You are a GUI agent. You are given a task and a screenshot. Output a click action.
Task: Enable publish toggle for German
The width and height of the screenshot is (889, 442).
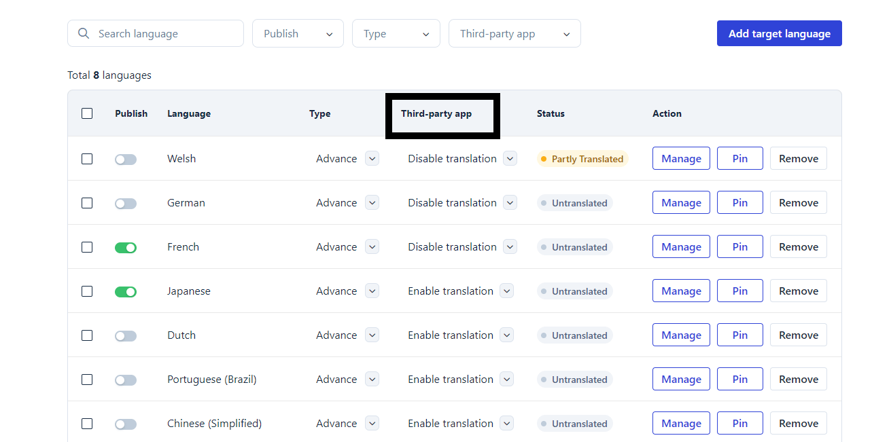point(126,204)
